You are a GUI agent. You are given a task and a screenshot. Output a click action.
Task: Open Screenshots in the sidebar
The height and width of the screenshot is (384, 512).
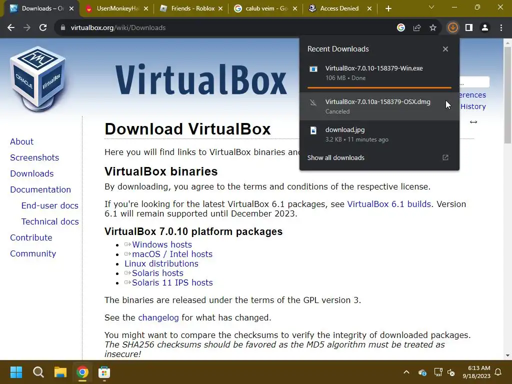click(34, 157)
